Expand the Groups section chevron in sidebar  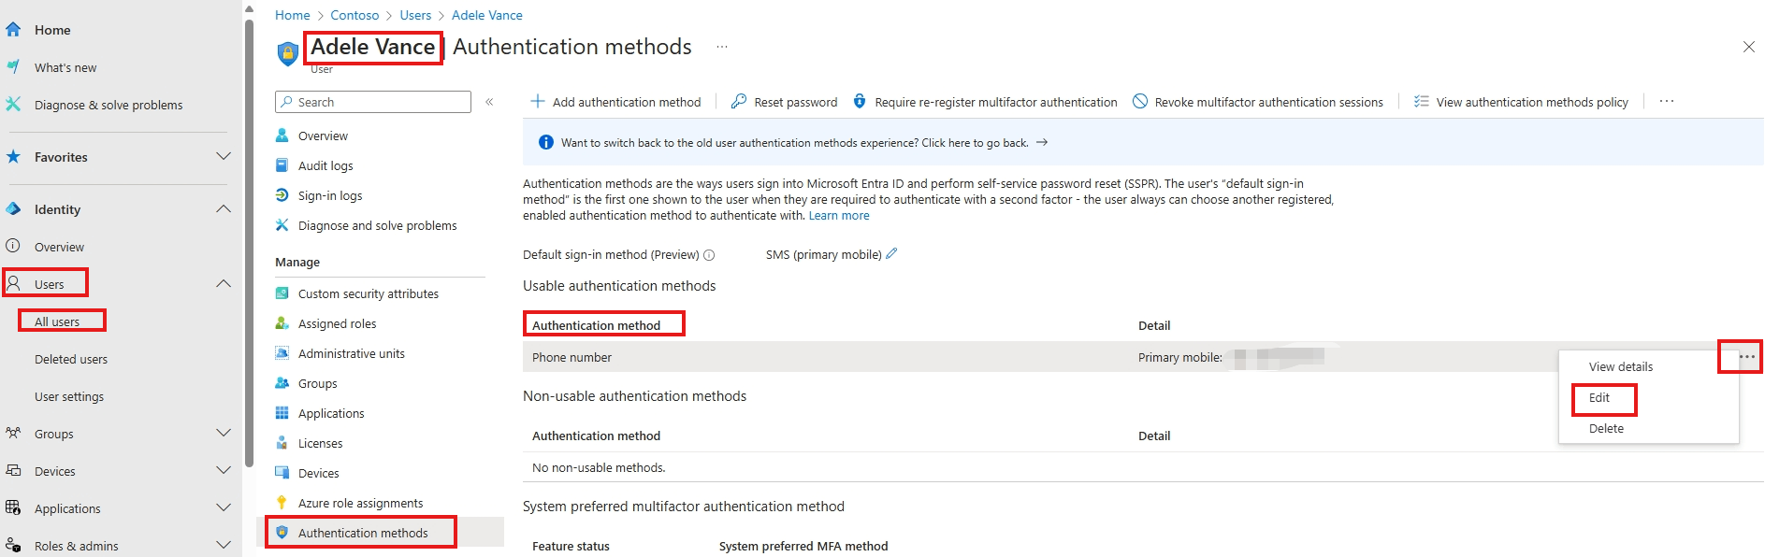point(224,433)
